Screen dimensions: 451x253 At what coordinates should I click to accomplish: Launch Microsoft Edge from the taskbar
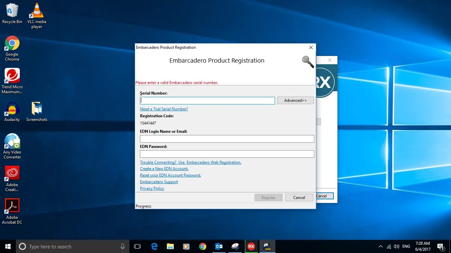(x=154, y=246)
